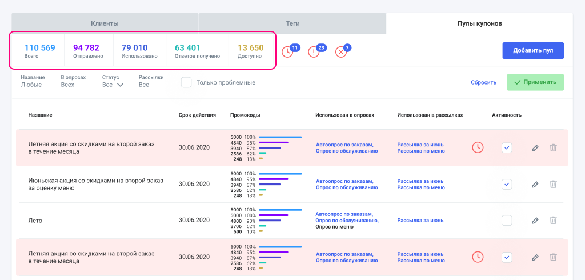Click the pencil icon for 'Июньская акция' row
The image size is (585, 280).
(535, 184)
